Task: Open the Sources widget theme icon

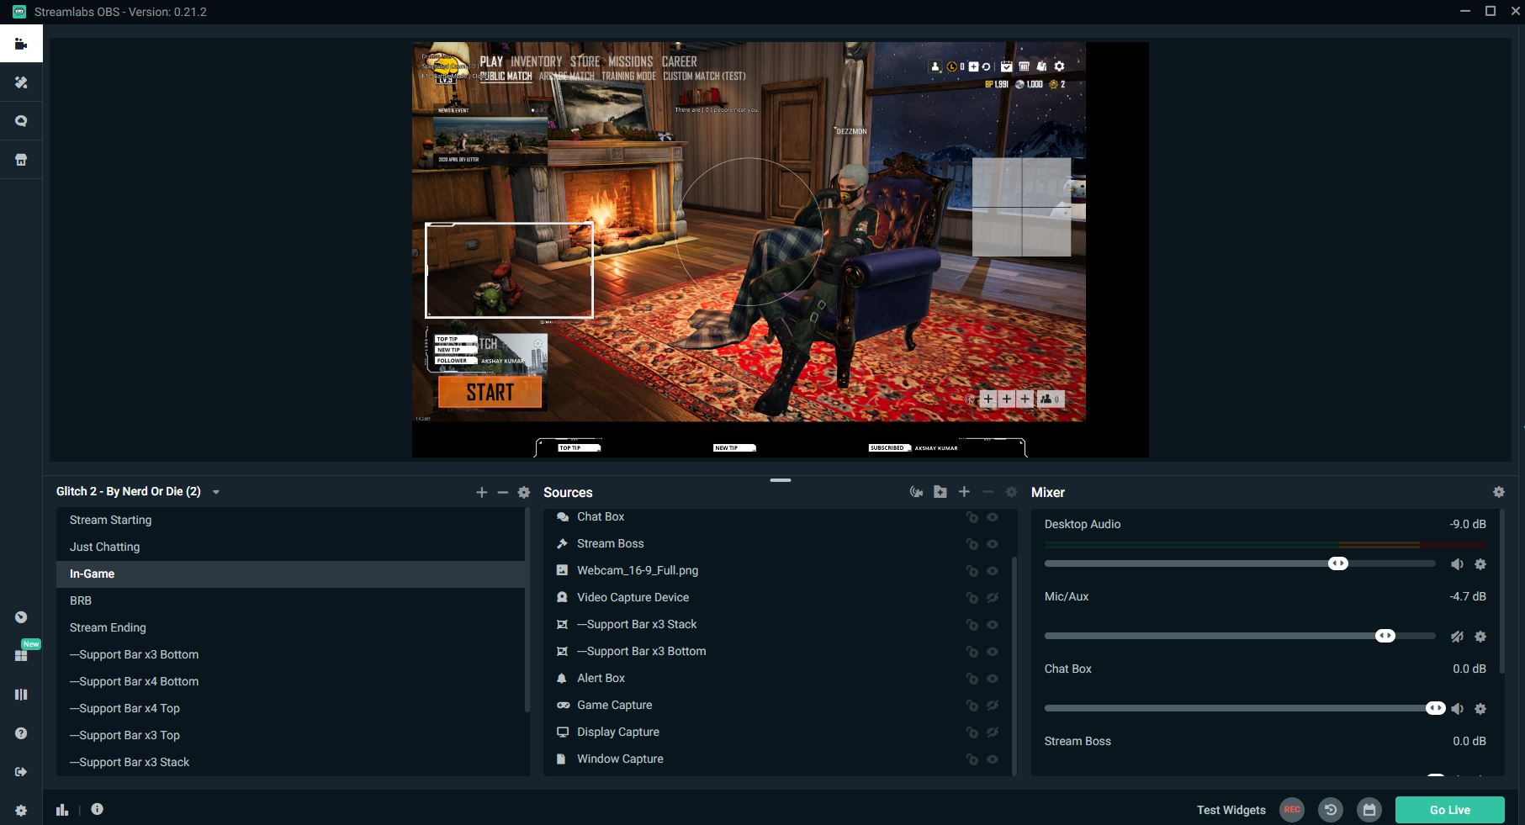Action: tap(916, 492)
